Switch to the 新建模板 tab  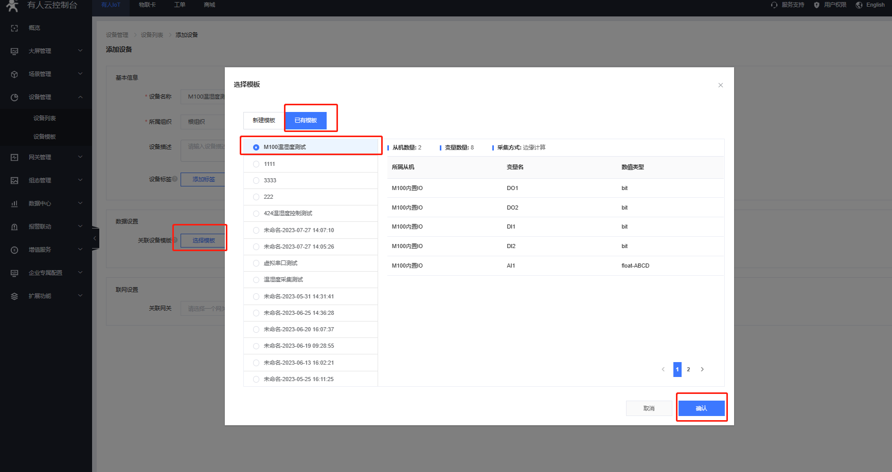[264, 121]
